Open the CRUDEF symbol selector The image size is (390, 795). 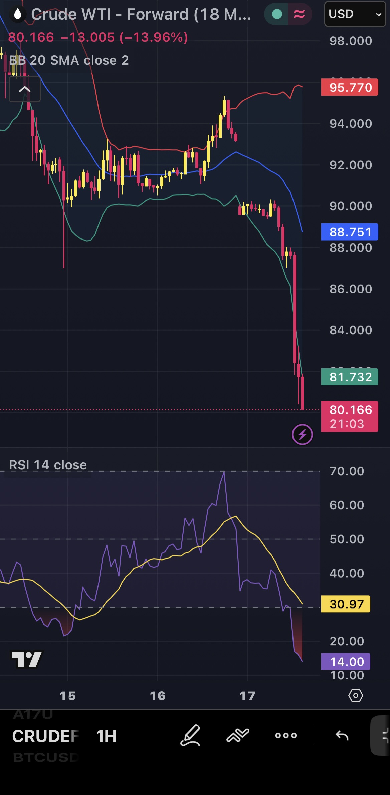pyautogui.click(x=45, y=736)
